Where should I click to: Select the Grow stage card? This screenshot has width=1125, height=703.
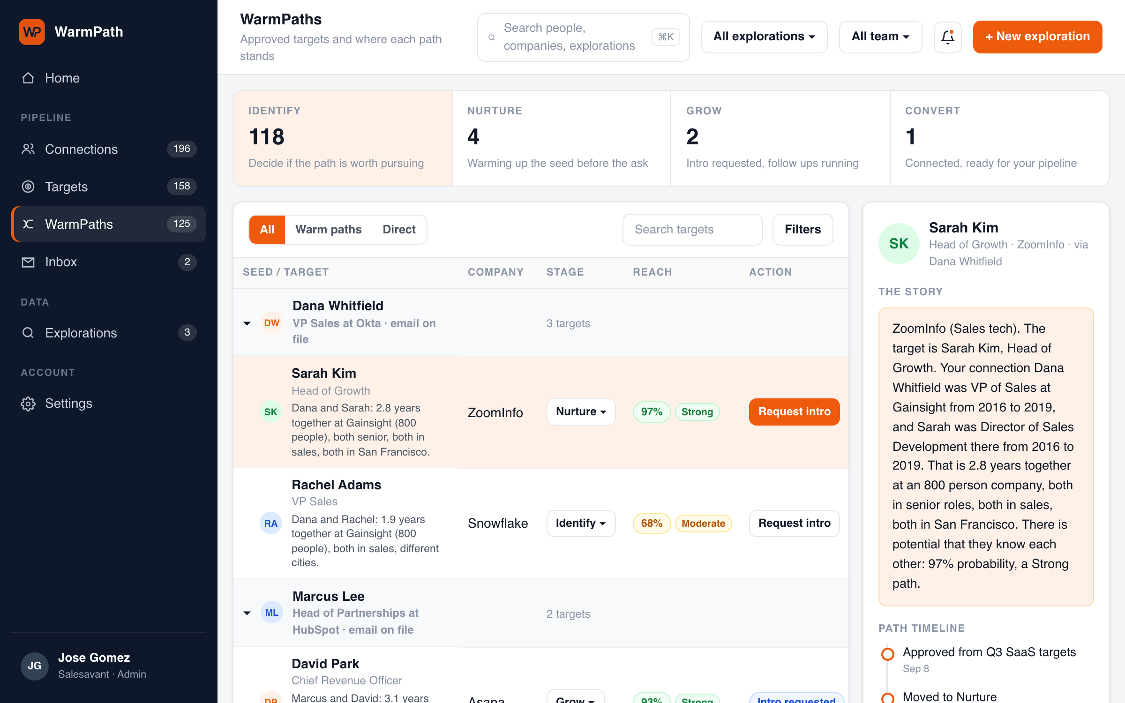pyautogui.click(x=780, y=138)
